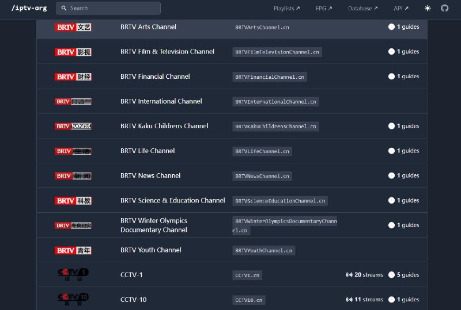Click BRTV Film & Television Channel logo
Viewport: 461px width, 310px height.
click(73, 52)
